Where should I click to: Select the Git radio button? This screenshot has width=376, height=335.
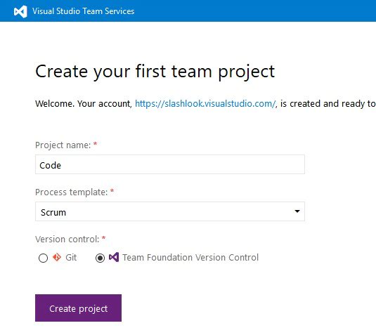(43, 258)
